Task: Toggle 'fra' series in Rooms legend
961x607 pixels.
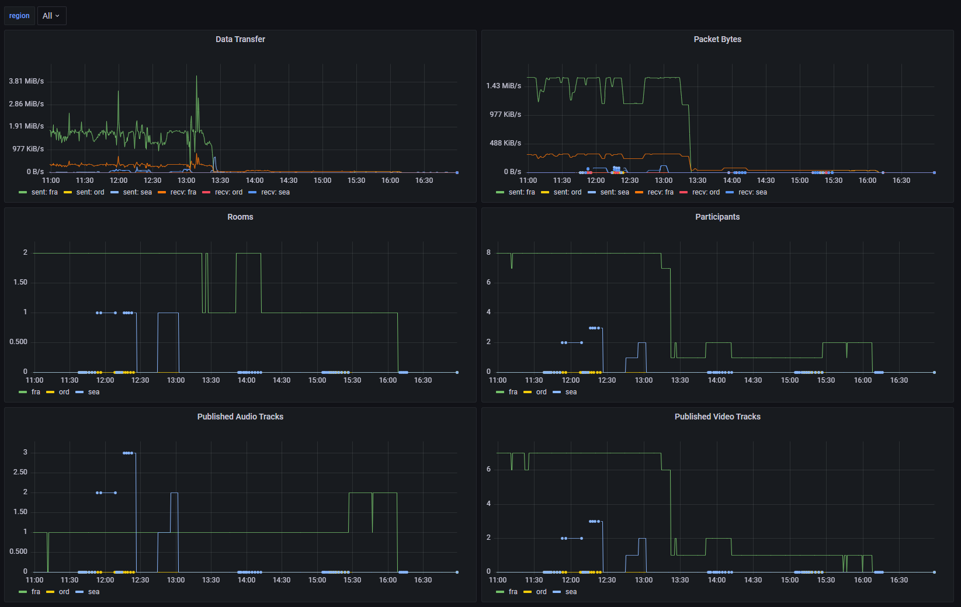Action: [x=36, y=392]
